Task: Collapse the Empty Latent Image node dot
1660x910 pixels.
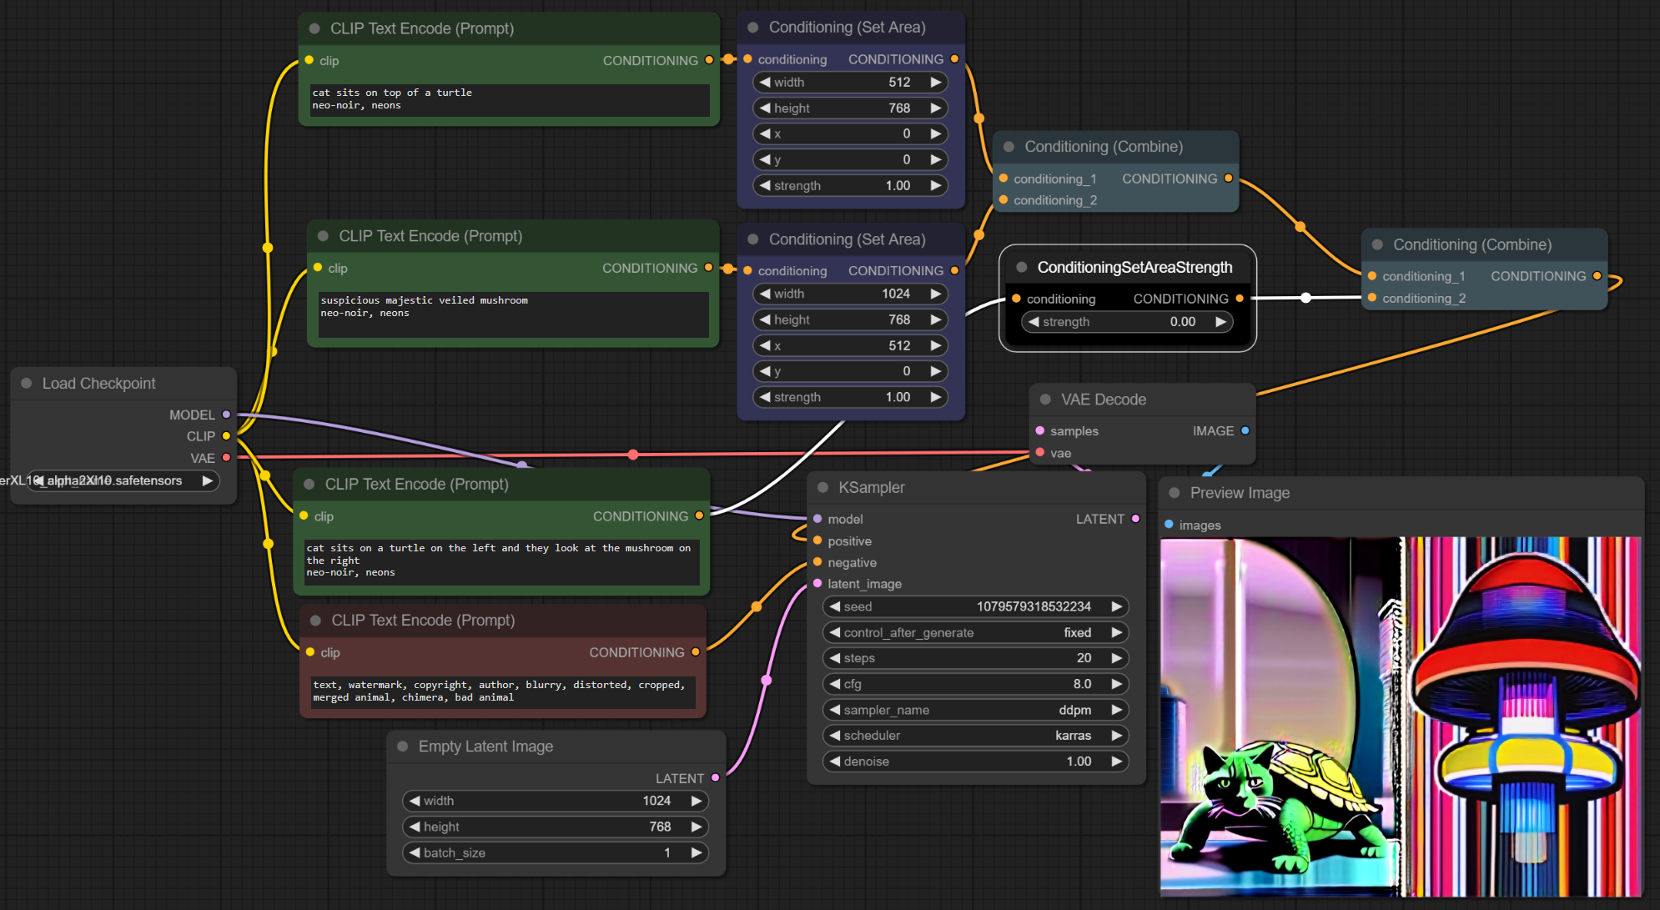Action: tap(403, 747)
